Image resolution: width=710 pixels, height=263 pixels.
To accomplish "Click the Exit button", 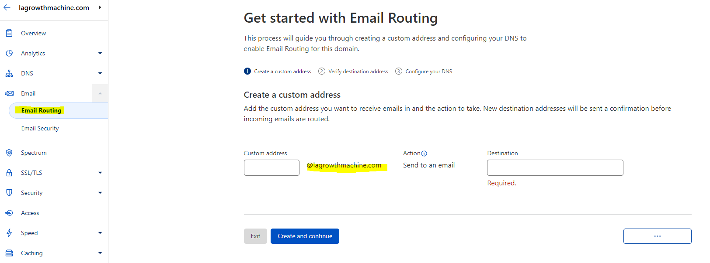I will pos(255,236).
